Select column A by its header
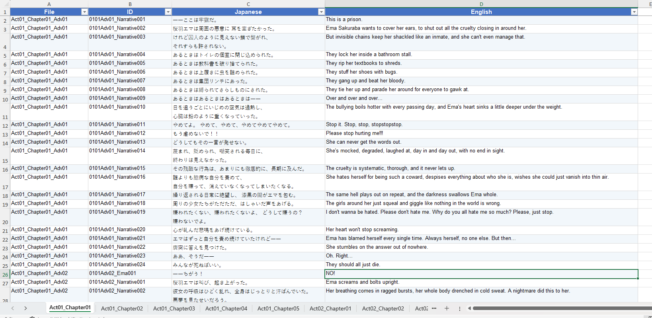Screen dimensions: 652x318 pos(49,4)
